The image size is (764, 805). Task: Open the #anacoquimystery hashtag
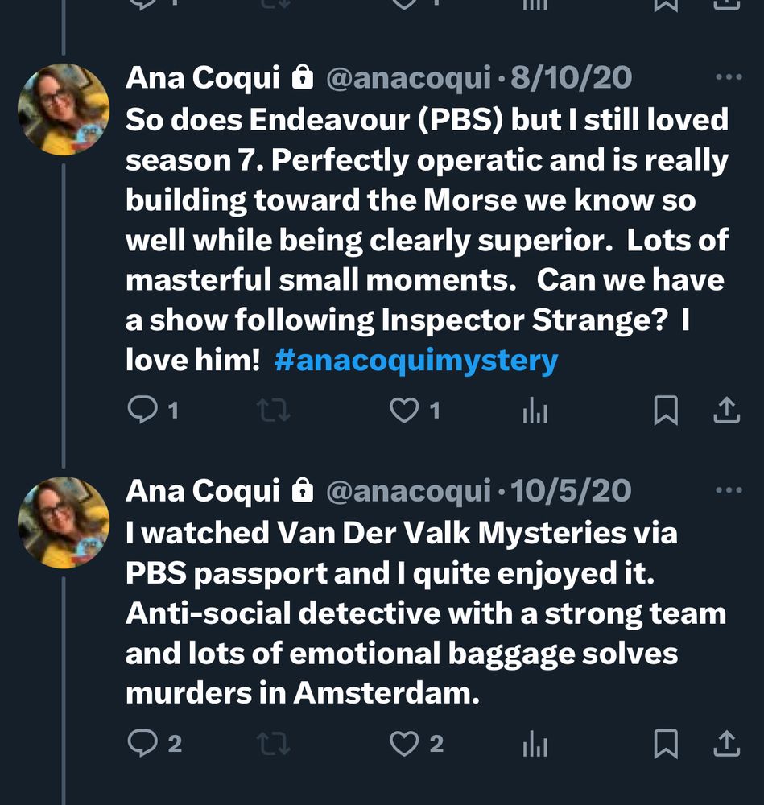pyautogui.click(x=415, y=360)
